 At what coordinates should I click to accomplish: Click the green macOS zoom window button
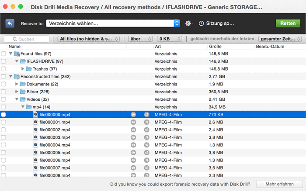click(21, 7)
